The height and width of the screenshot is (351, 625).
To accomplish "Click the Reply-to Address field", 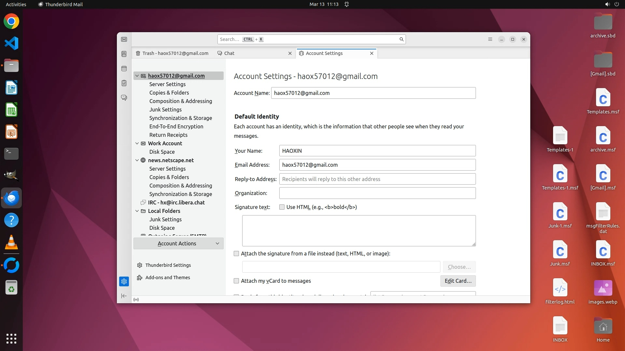I will pyautogui.click(x=377, y=179).
